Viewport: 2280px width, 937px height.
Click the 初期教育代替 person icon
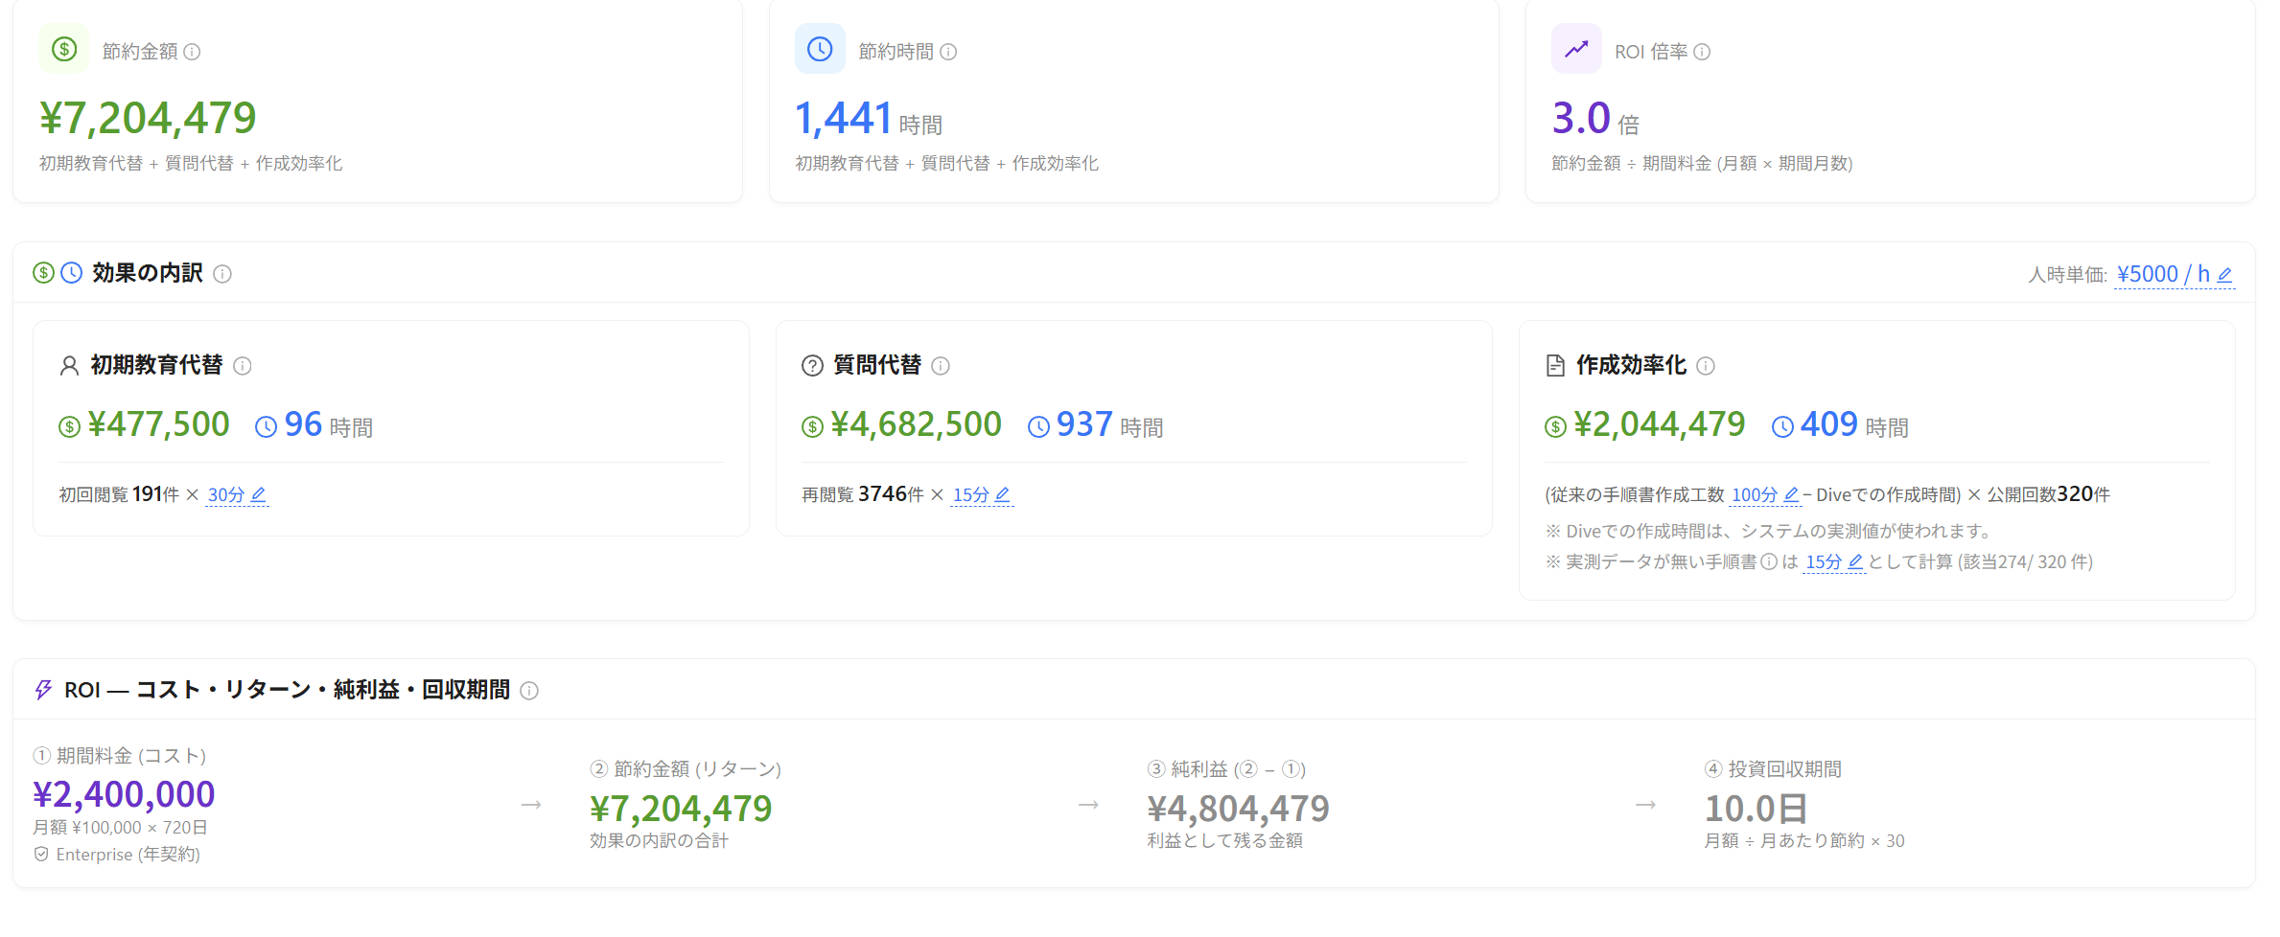click(x=69, y=366)
